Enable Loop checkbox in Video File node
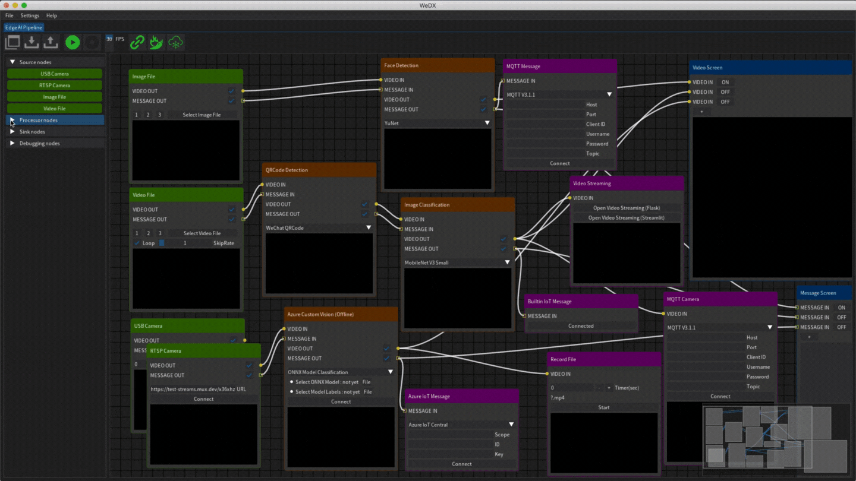 click(137, 243)
